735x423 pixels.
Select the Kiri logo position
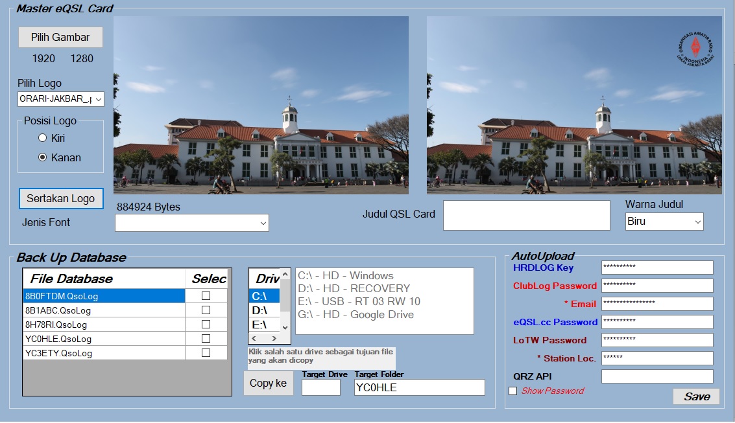43,138
